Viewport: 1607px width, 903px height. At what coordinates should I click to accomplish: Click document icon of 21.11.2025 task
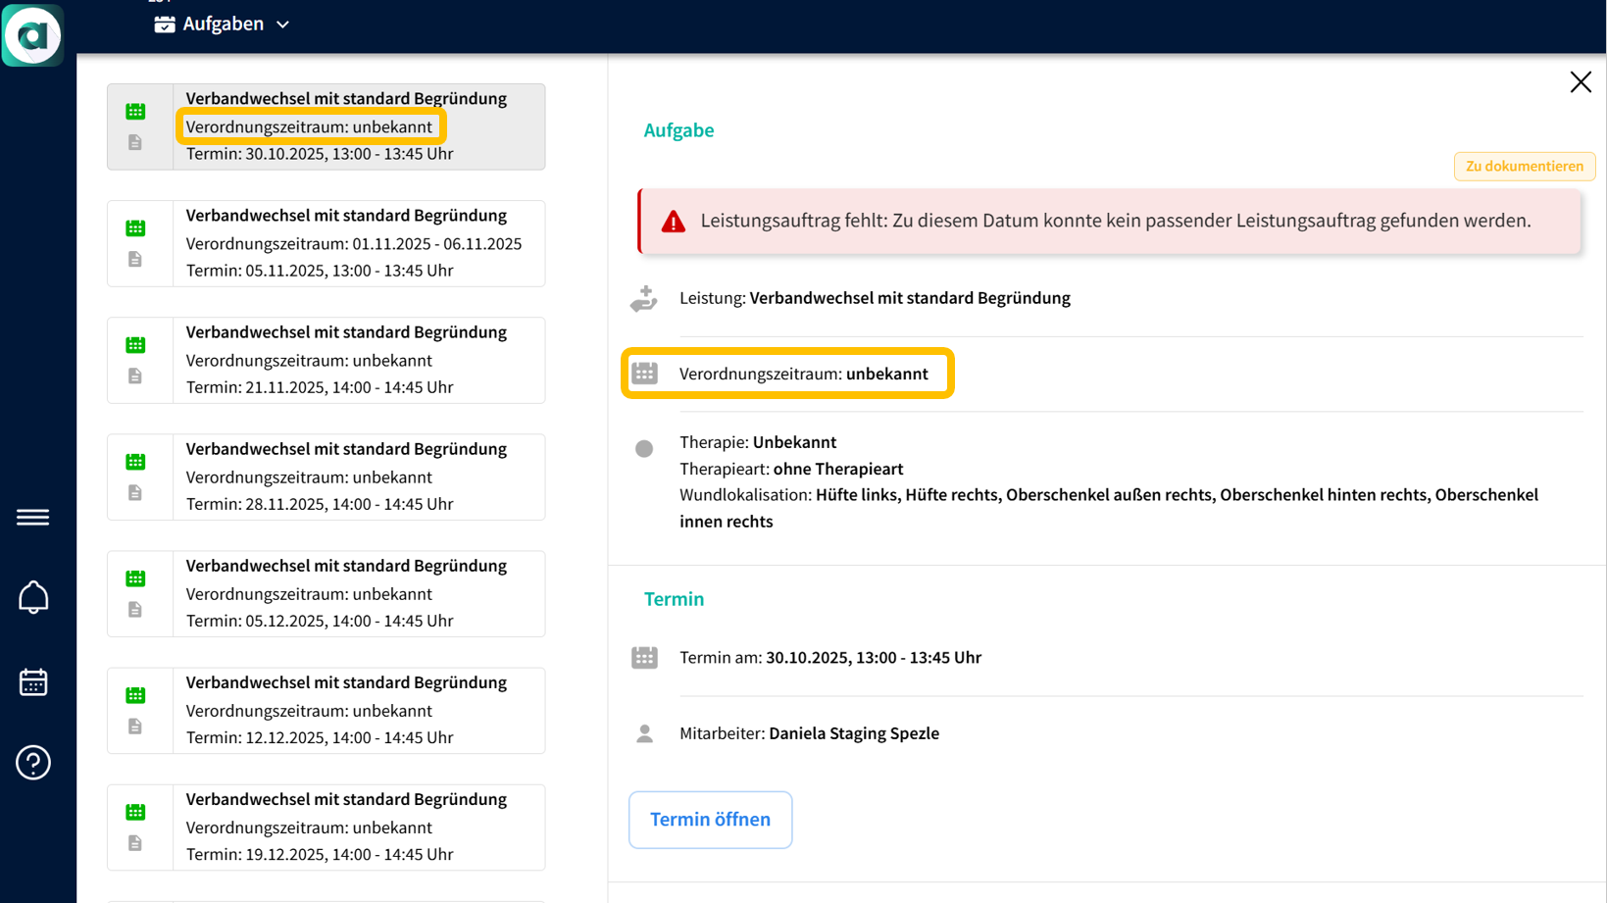[135, 376]
